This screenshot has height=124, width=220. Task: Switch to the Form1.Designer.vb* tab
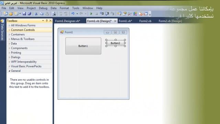(x=68, y=21)
